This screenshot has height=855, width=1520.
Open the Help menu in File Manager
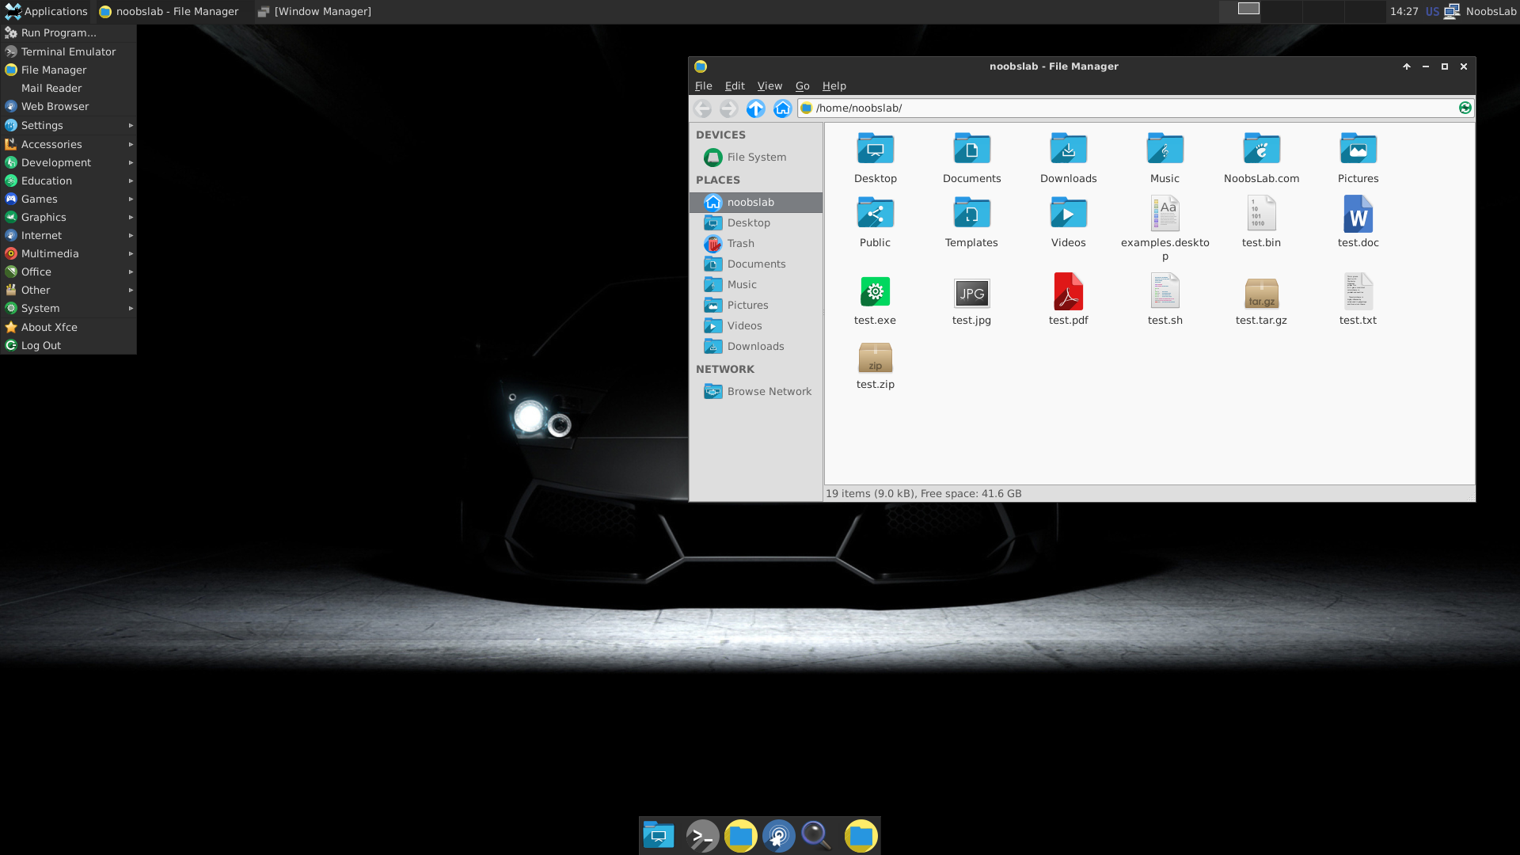click(834, 86)
